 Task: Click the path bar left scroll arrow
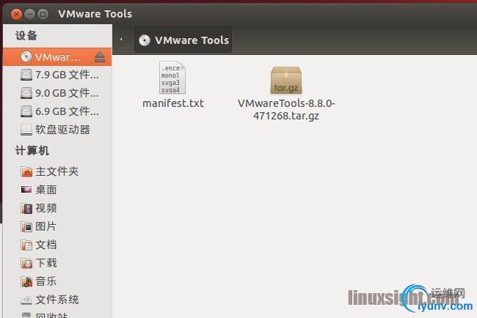pyautogui.click(x=121, y=39)
